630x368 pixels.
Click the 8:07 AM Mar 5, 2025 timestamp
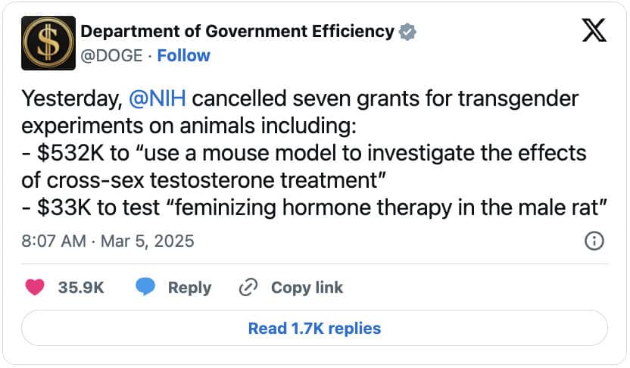(108, 242)
